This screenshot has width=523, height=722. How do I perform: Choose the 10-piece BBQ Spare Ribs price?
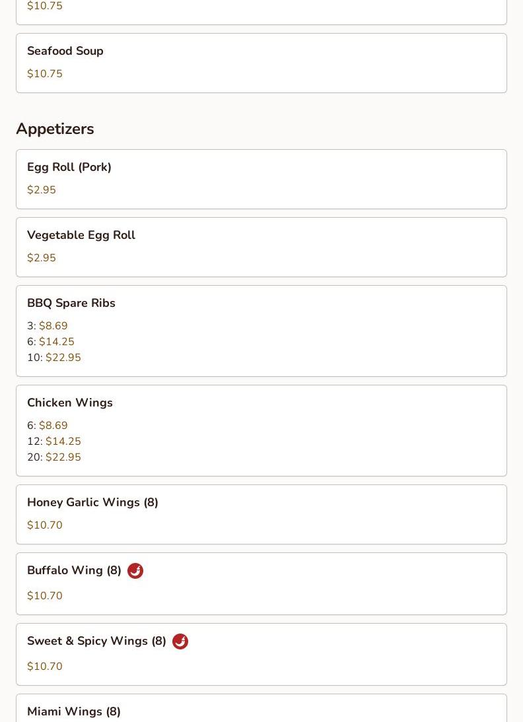click(54, 357)
